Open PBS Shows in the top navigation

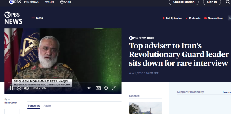click(31, 2)
